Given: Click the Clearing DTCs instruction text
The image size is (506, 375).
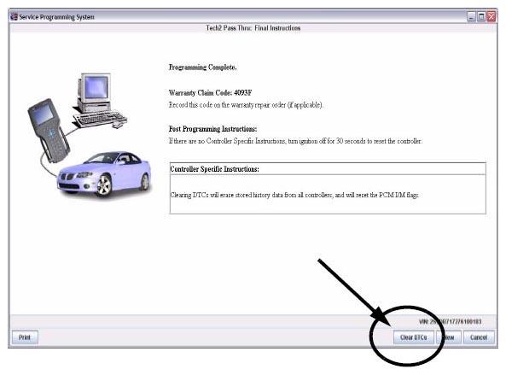Looking at the screenshot, I should pos(294,195).
